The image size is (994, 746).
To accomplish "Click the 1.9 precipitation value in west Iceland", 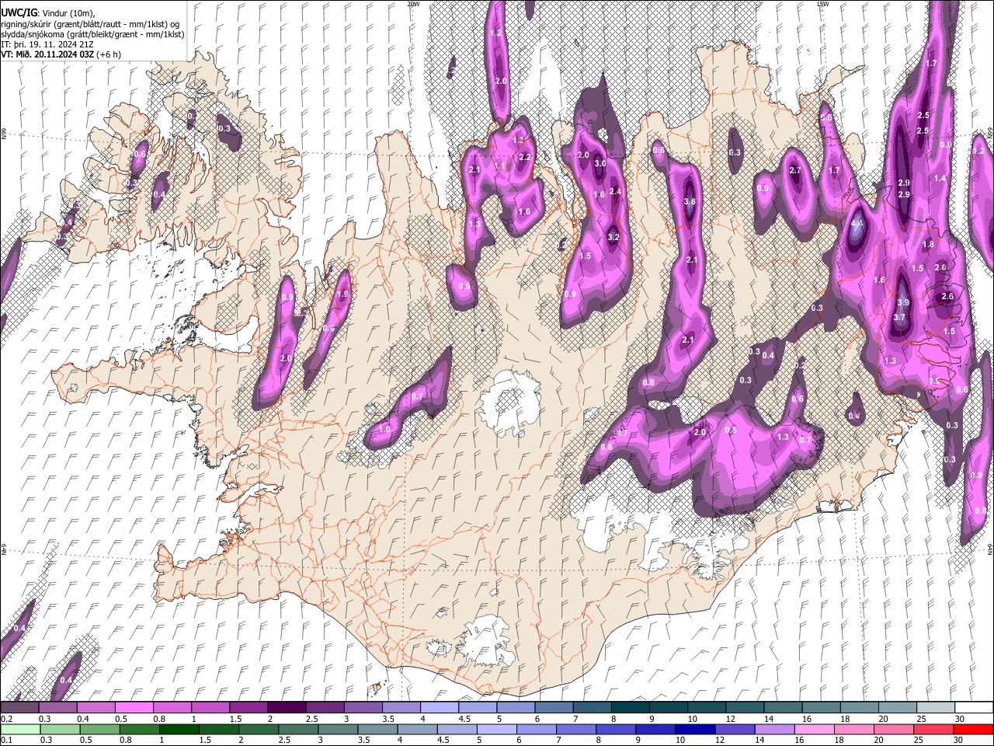I will click(342, 295).
